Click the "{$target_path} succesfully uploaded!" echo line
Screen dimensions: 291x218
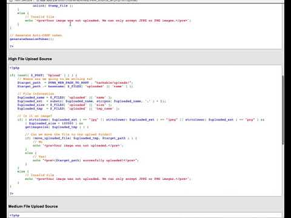(x=85, y=160)
